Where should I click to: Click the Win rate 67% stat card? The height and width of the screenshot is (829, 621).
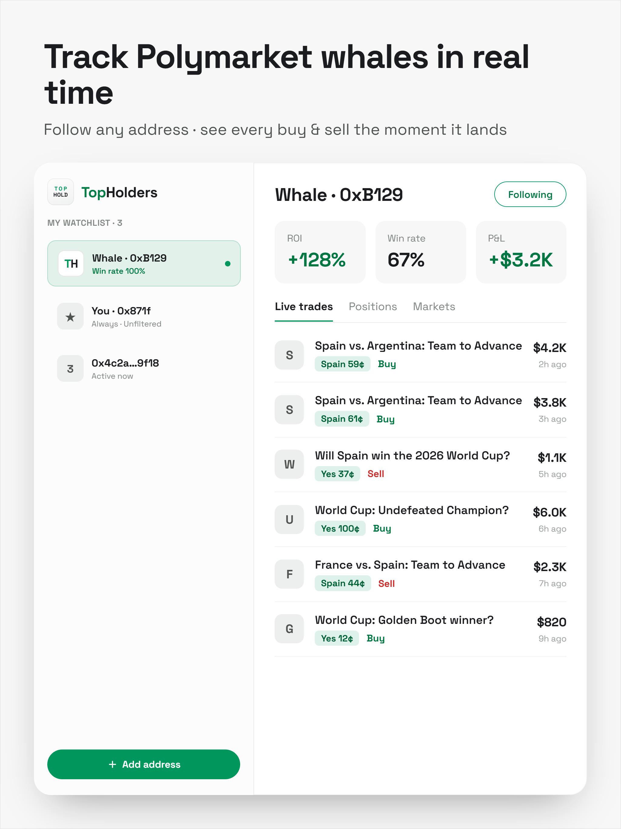click(x=421, y=252)
